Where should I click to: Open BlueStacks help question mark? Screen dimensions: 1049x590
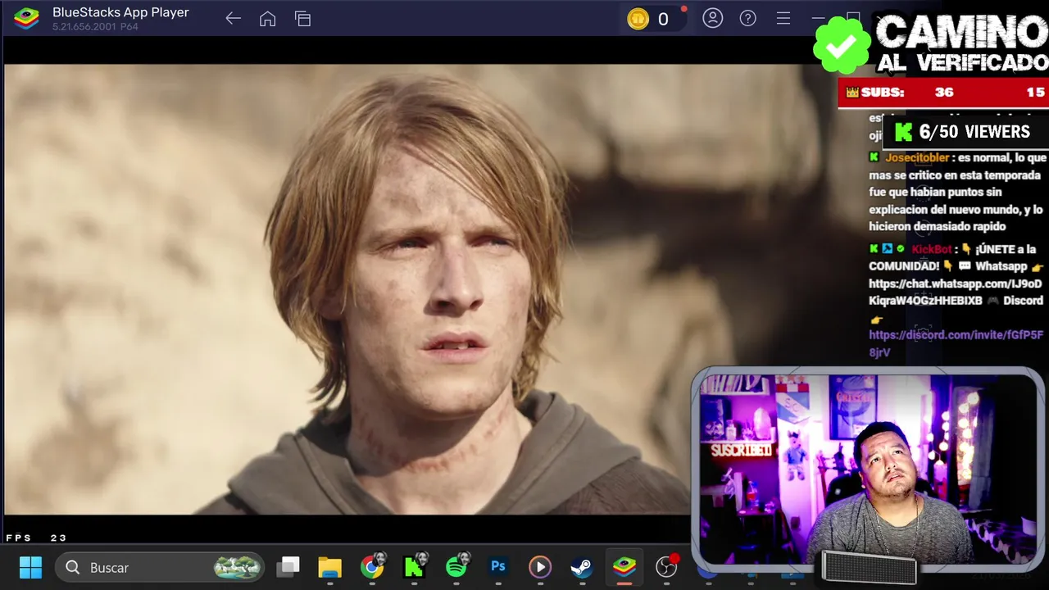(747, 18)
